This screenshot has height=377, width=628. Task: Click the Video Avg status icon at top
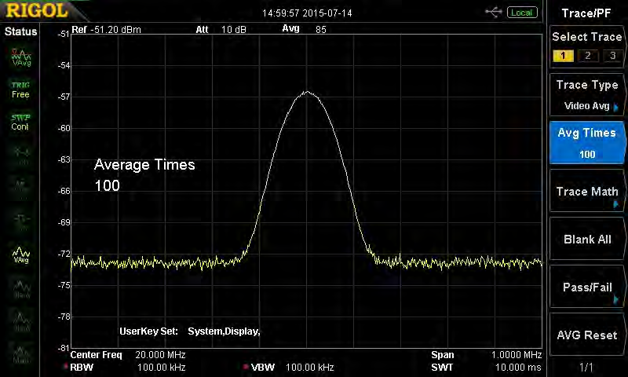pyautogui.click(x=21, y=57)
